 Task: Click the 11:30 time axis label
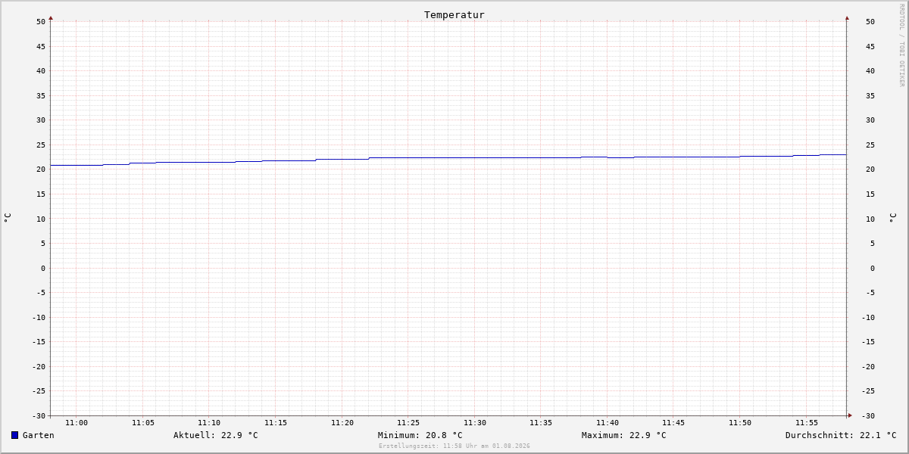(475, 423)
